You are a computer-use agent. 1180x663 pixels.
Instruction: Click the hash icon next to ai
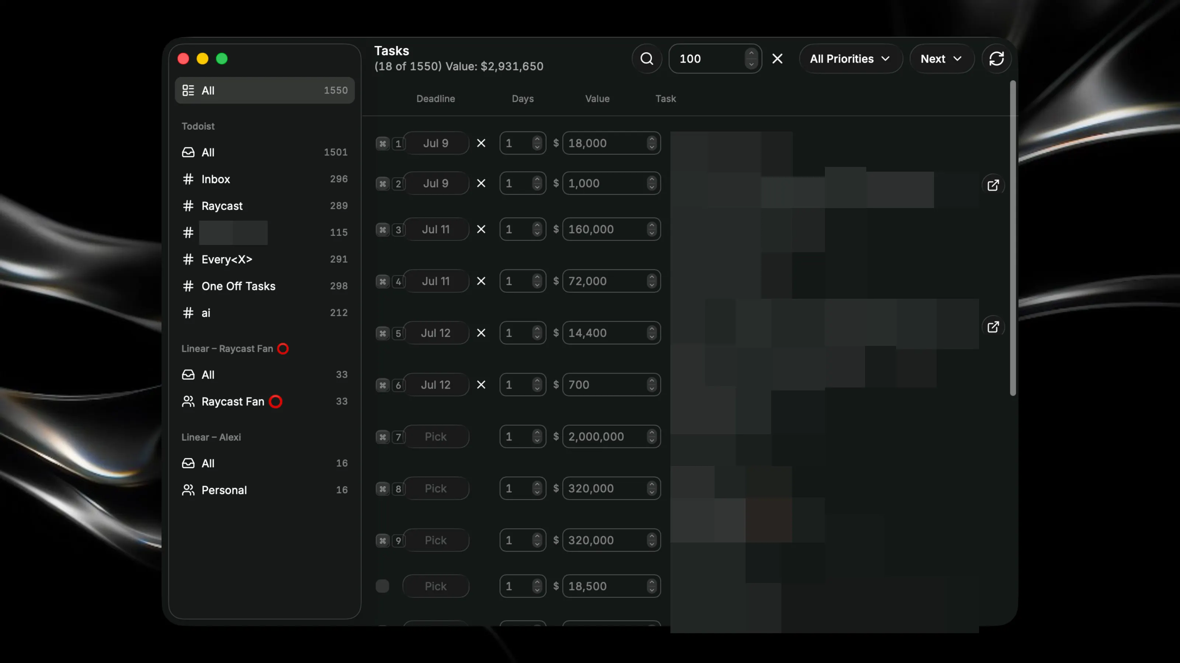188,312
